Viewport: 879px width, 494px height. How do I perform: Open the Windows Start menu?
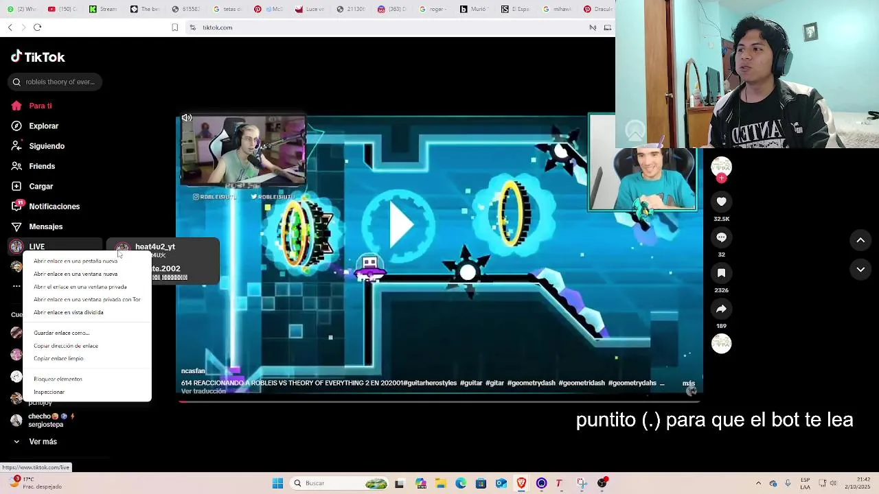pos(277,483)
